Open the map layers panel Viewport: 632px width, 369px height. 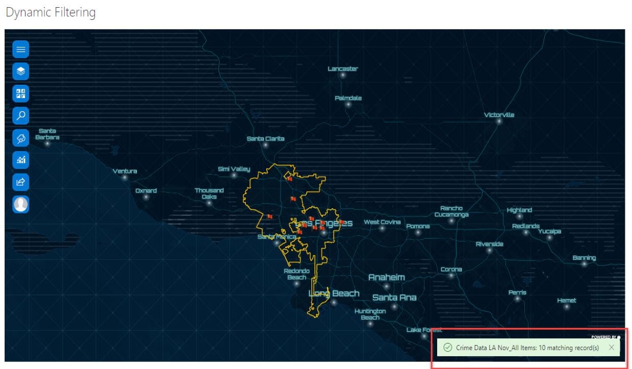tap(21, 71)
